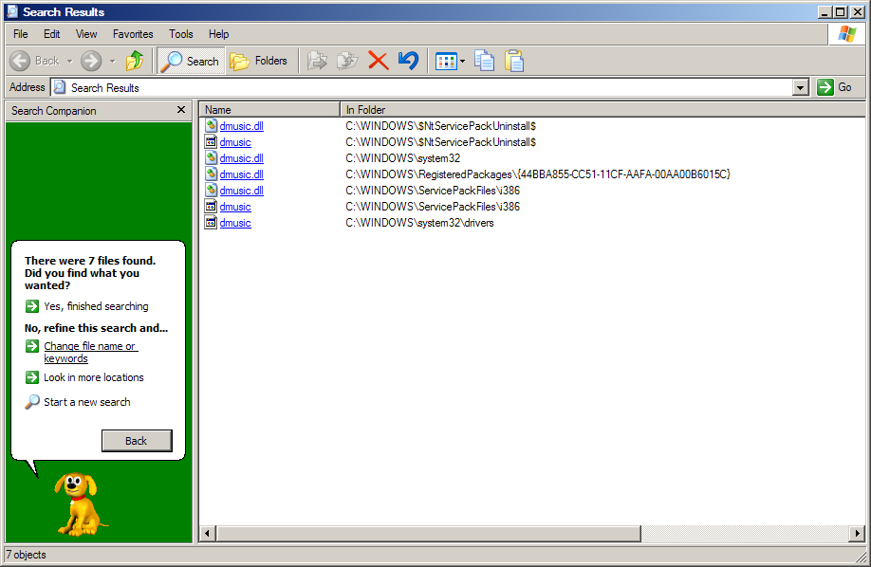Click the Search Results title bar icon
This screenshot has width=871, height=567.
tap(12, 11)
